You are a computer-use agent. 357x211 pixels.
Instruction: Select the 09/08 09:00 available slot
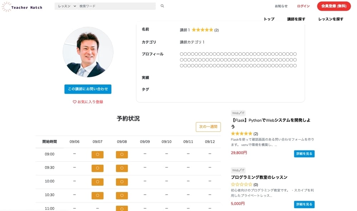[122, 154]
